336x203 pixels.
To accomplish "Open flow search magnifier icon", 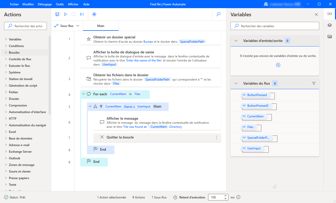I will 218,14.
